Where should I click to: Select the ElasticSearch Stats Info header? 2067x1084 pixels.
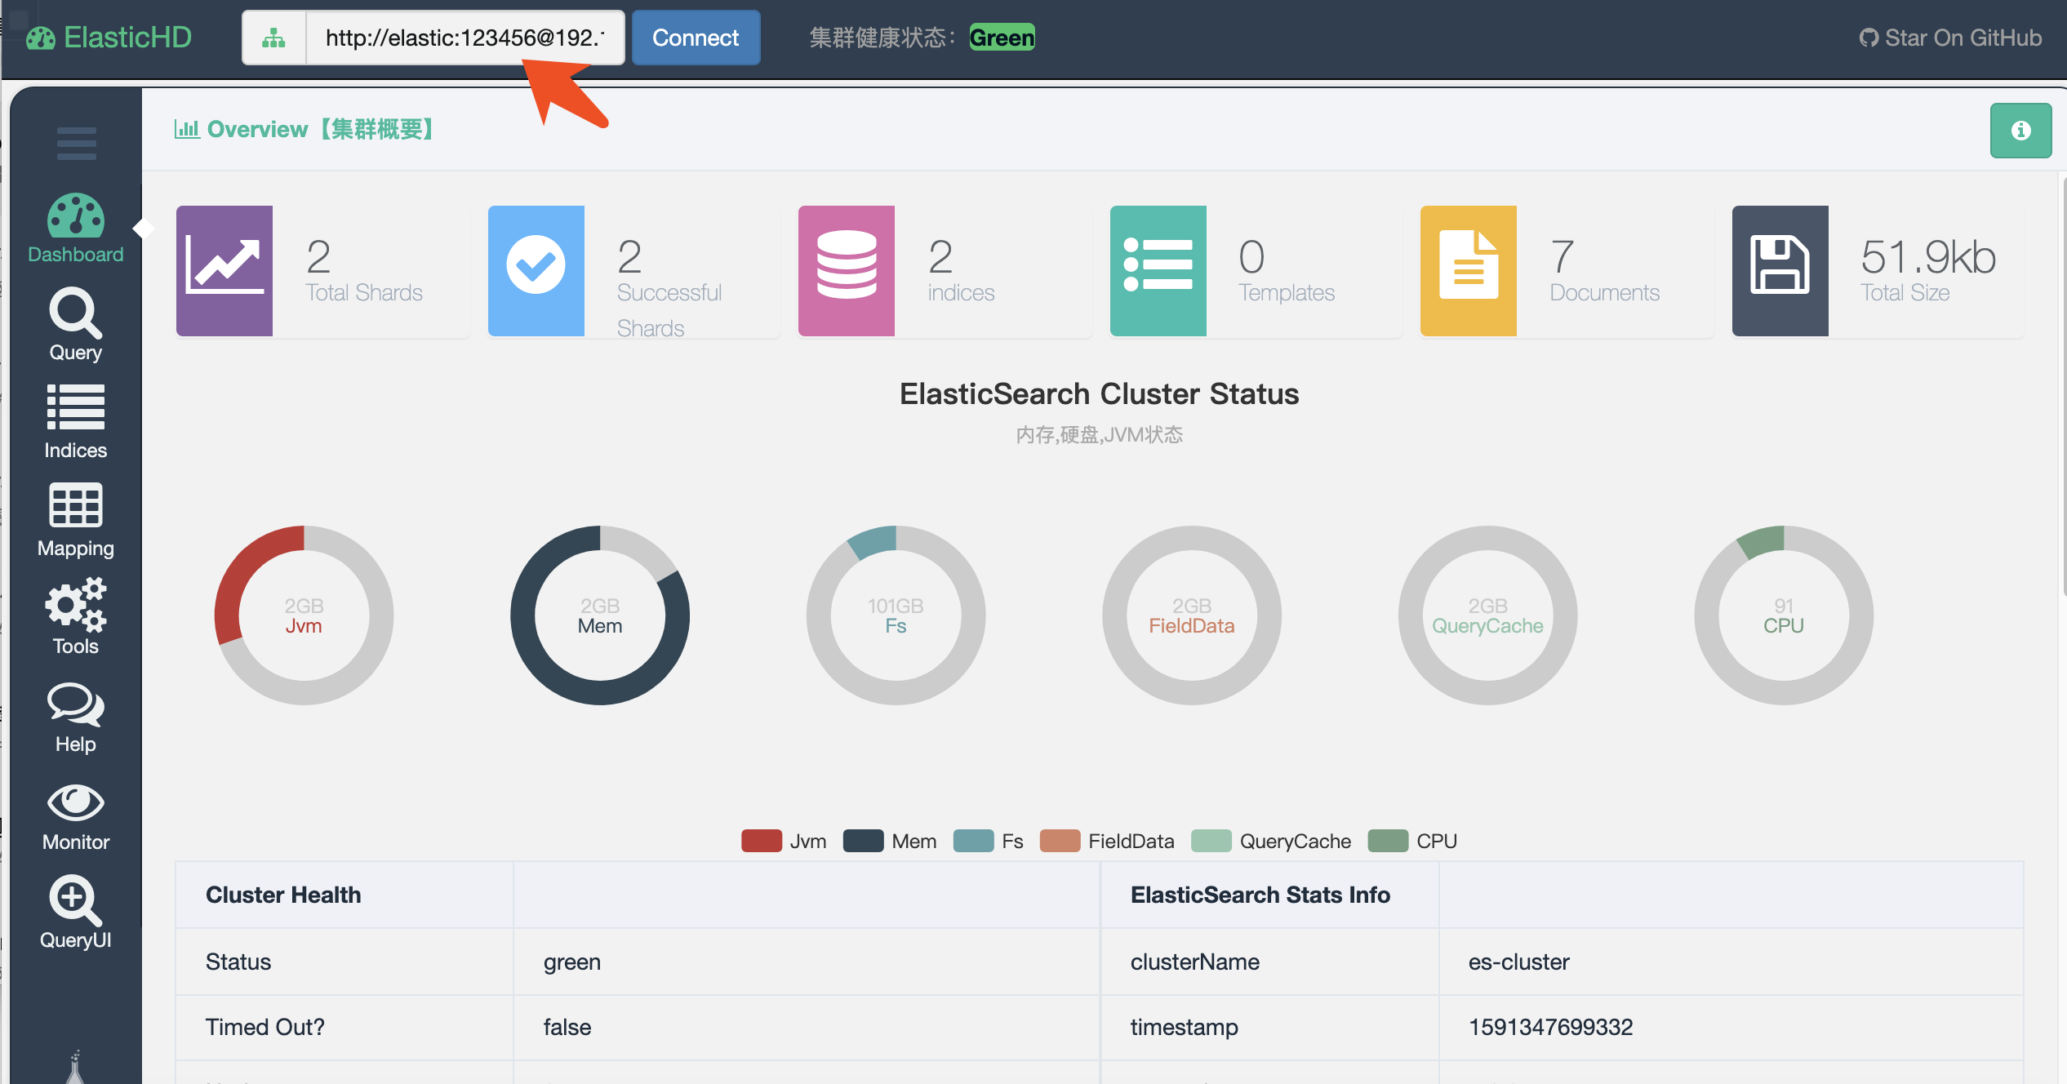[x=1260, y=895]
